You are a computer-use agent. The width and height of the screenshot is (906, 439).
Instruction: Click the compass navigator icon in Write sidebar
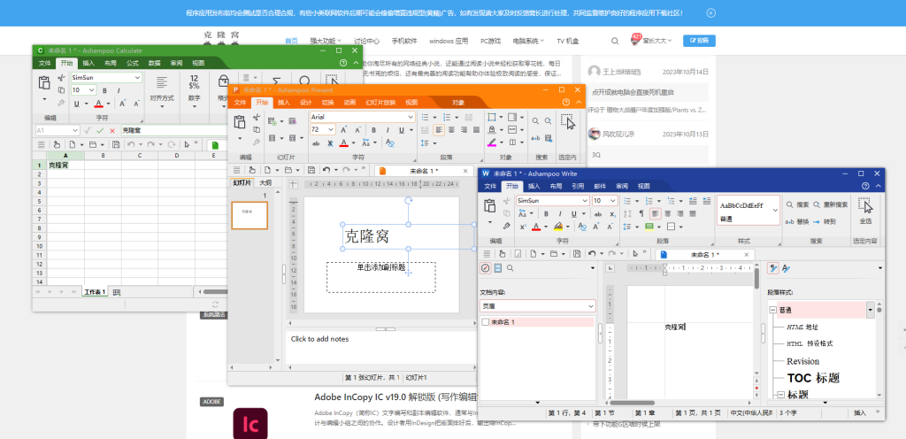coord(486,268)
